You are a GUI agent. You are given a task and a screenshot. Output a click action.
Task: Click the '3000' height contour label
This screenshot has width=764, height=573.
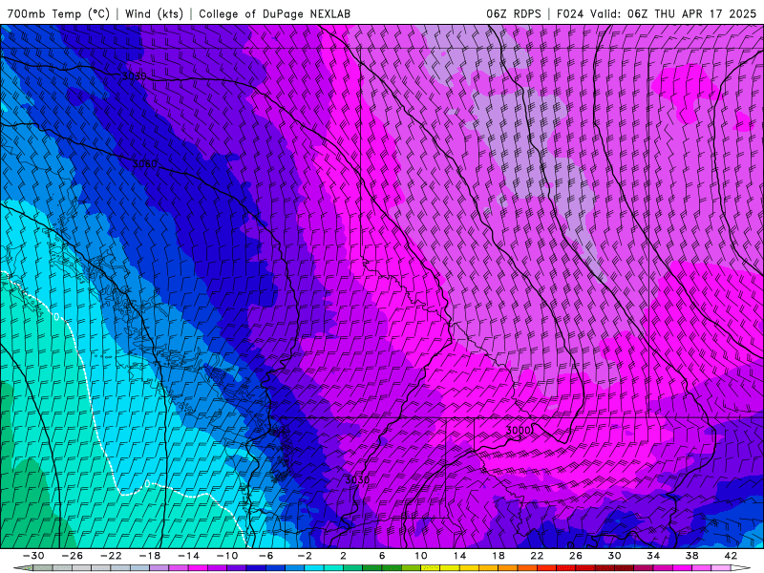(x=519, y=431)
